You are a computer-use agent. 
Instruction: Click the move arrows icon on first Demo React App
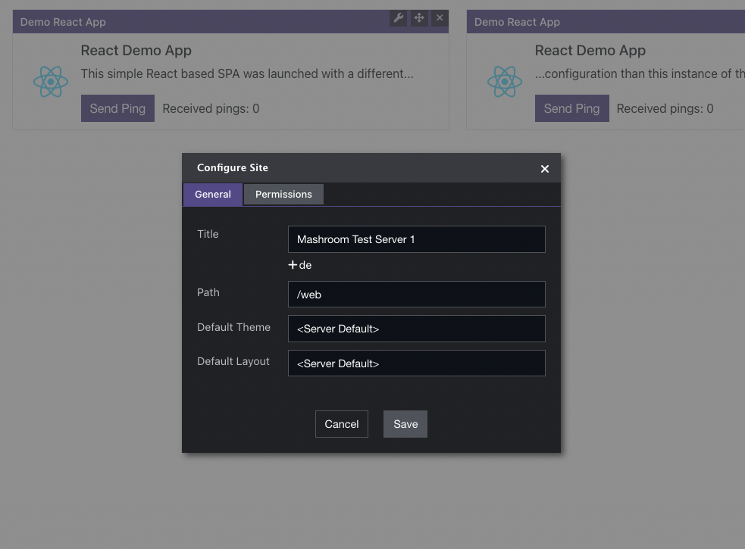click(419, 18)
